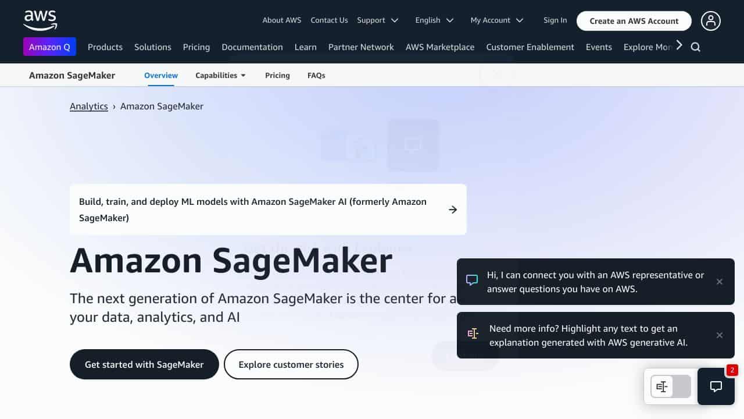The image size is (744, 419).
Task: Follow the Analytics breadcrumb link
Action: click(x=89, y=106)
